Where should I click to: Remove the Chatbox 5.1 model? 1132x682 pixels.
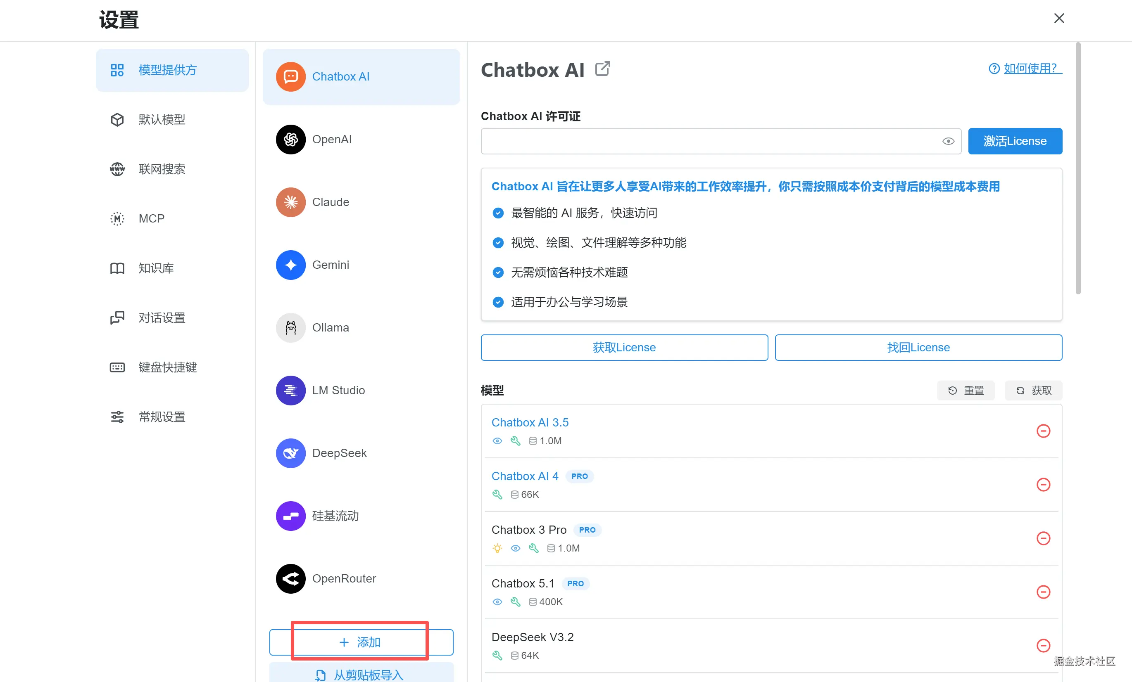(1043, 592)
